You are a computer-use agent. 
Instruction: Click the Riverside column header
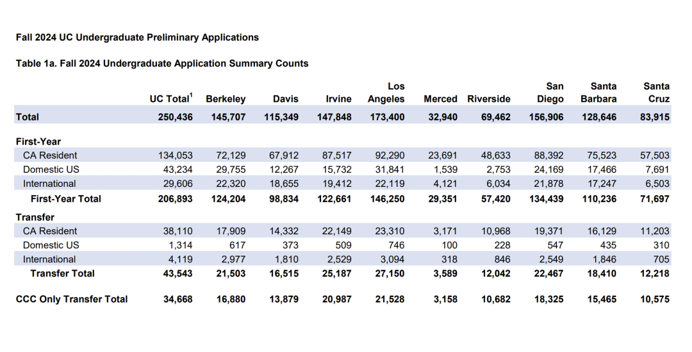click(x=489, y=99)
